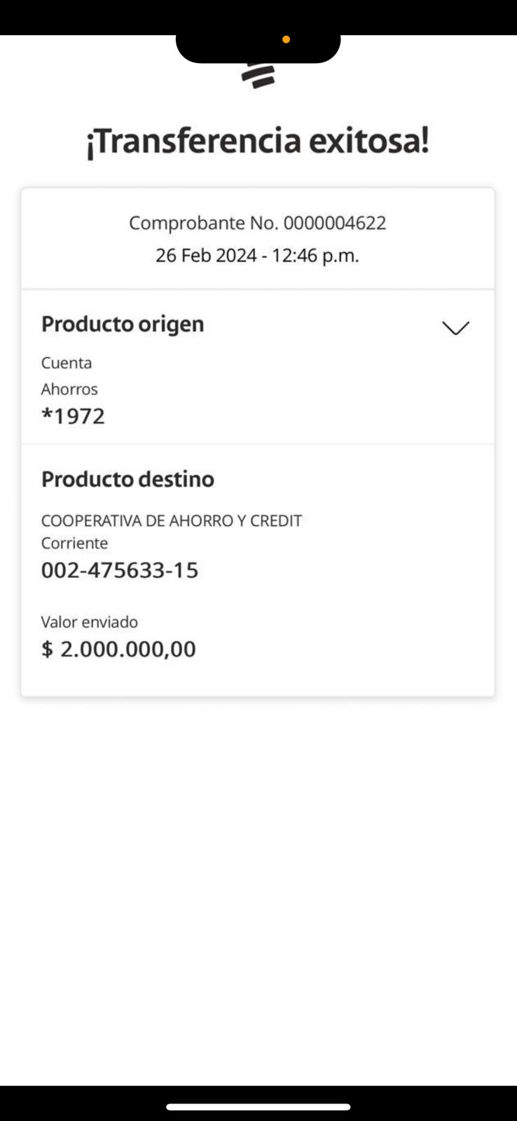
Task: Tap the Valor enviado label
Action: click(90, 622)
